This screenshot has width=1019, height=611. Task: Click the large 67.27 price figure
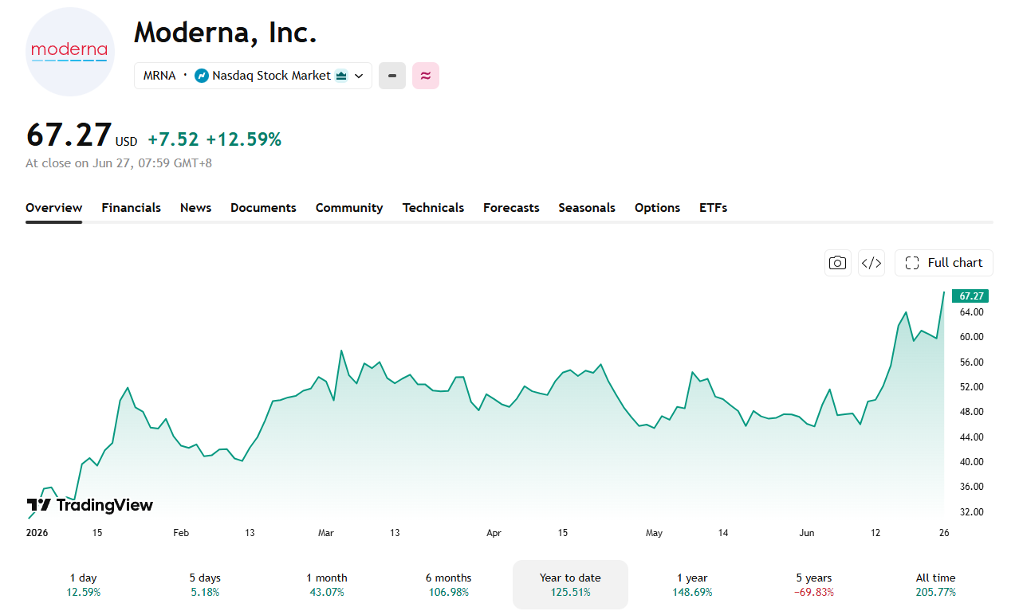(x=69, y=135)
